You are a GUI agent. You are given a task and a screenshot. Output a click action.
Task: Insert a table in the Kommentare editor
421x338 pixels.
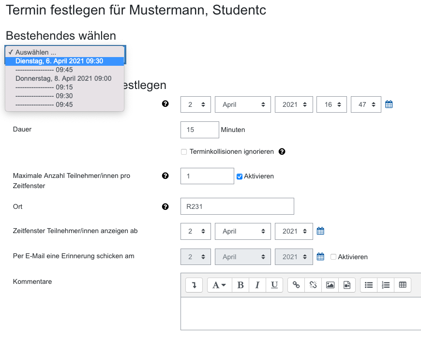(x=403, y=285)
